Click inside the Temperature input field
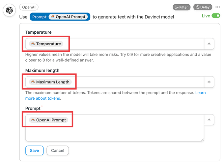This screenshot has width=224, height=163. 132,44
